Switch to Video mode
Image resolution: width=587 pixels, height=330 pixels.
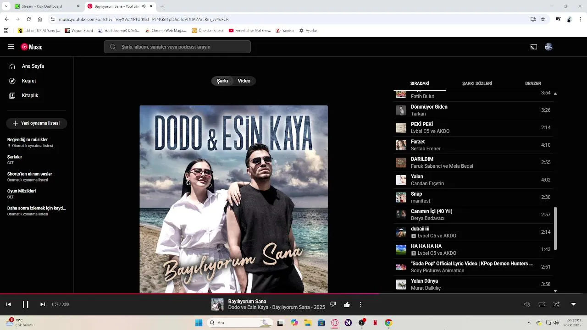244,81
